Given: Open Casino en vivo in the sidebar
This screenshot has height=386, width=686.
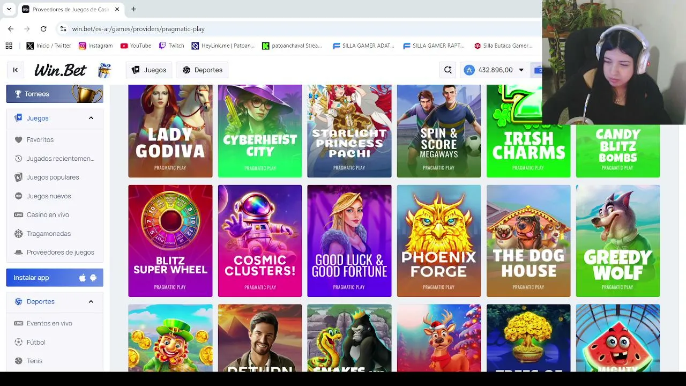Looking at the screenshot, I should click(x=48, y=215).
